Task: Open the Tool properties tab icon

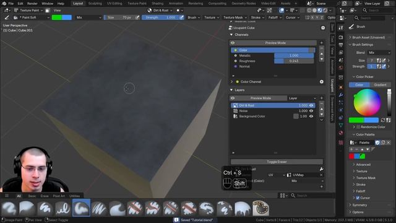Action: pos(341,28)
